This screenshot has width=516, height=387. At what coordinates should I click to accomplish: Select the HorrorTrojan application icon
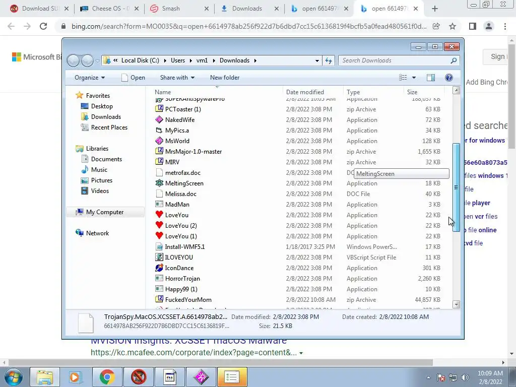(x=159, y=278)
